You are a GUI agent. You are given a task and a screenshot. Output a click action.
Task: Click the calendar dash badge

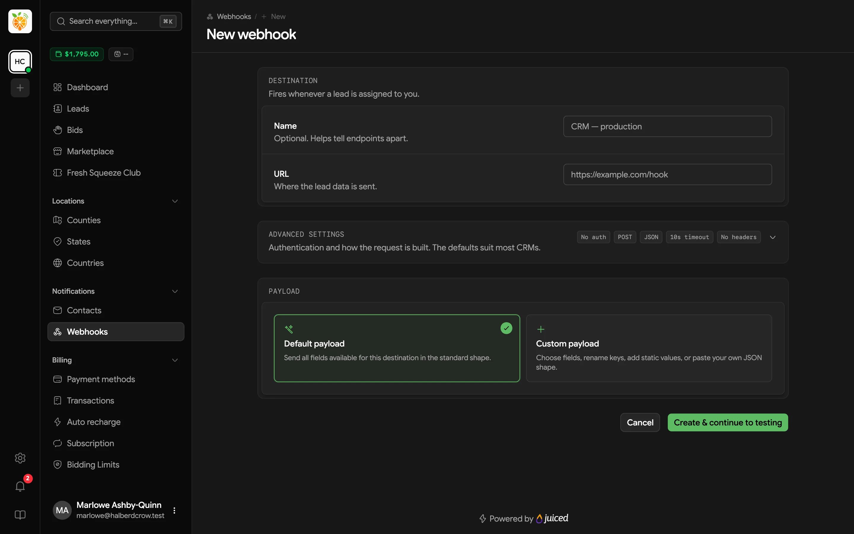tap(121, 54)
